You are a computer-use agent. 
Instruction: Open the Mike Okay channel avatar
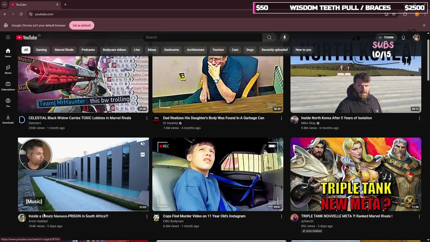click(294, 120)
